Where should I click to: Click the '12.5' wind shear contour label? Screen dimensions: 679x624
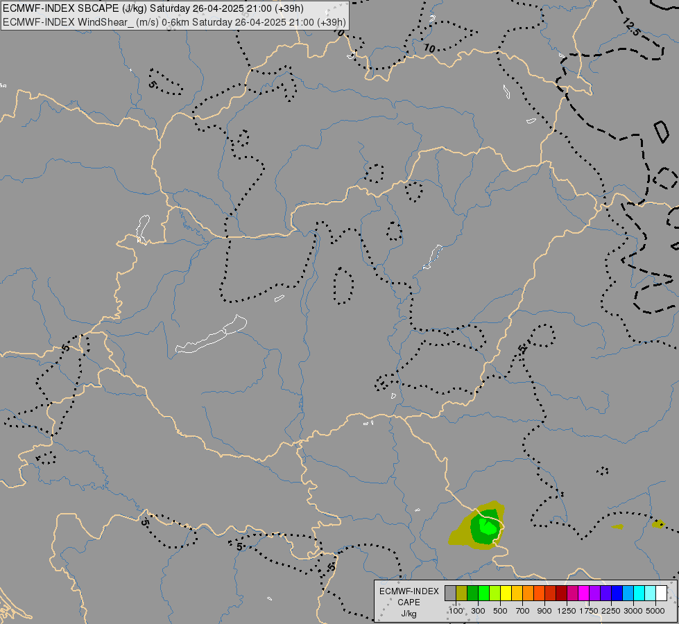point(631,27)
